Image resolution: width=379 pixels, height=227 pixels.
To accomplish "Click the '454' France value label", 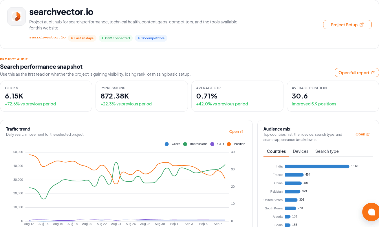I will 308,175.
